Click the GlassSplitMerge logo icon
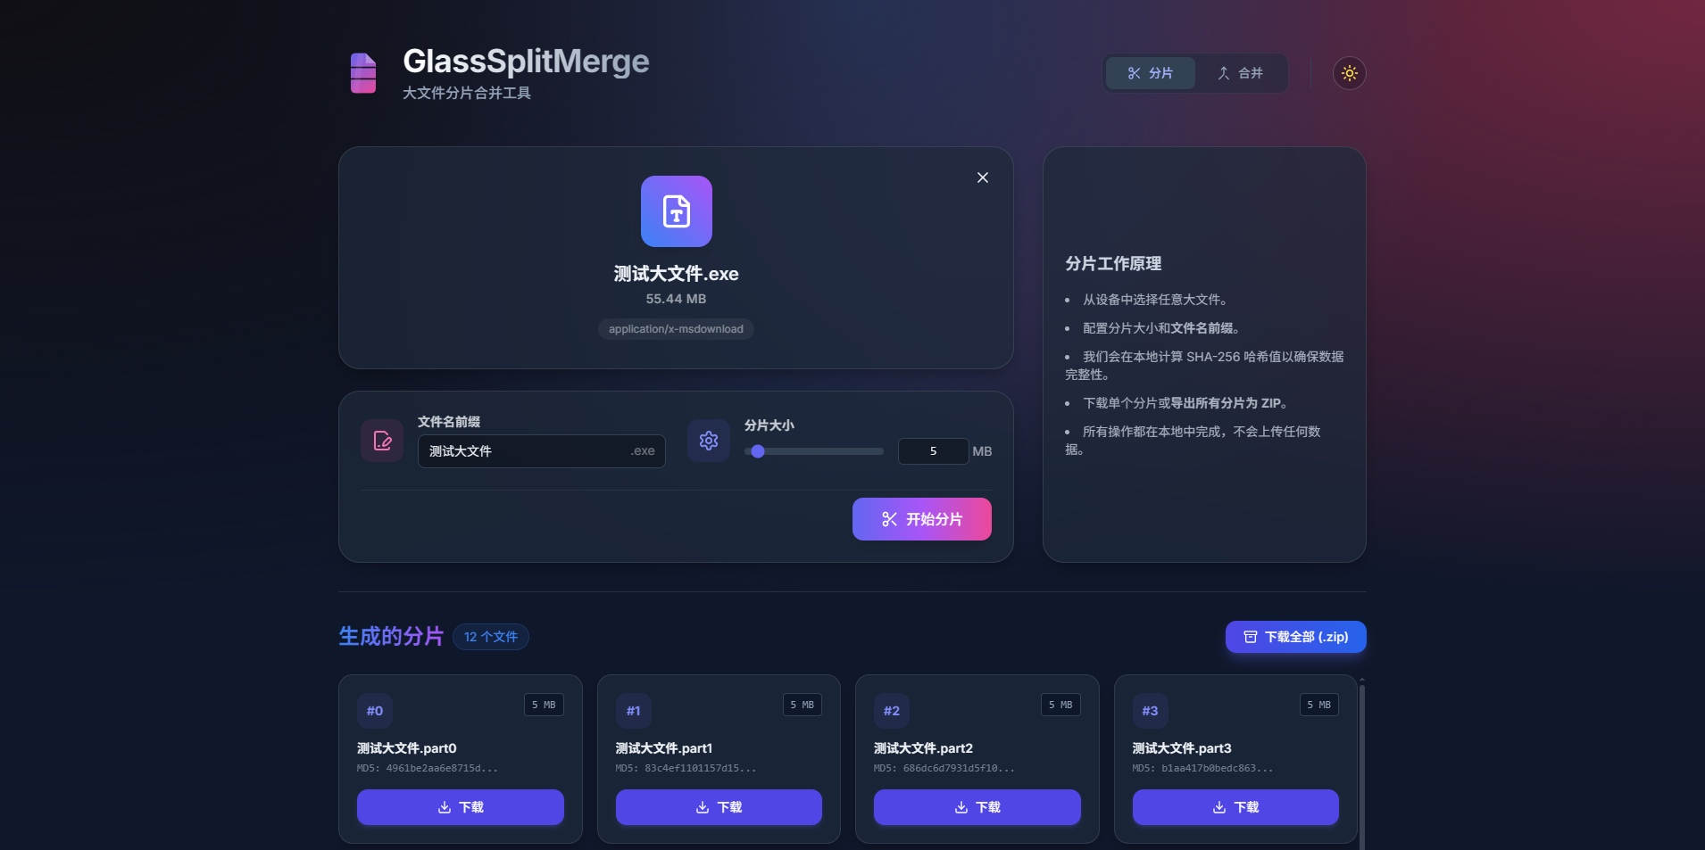This screenshot has width=1705, height=850. [363, 73]
